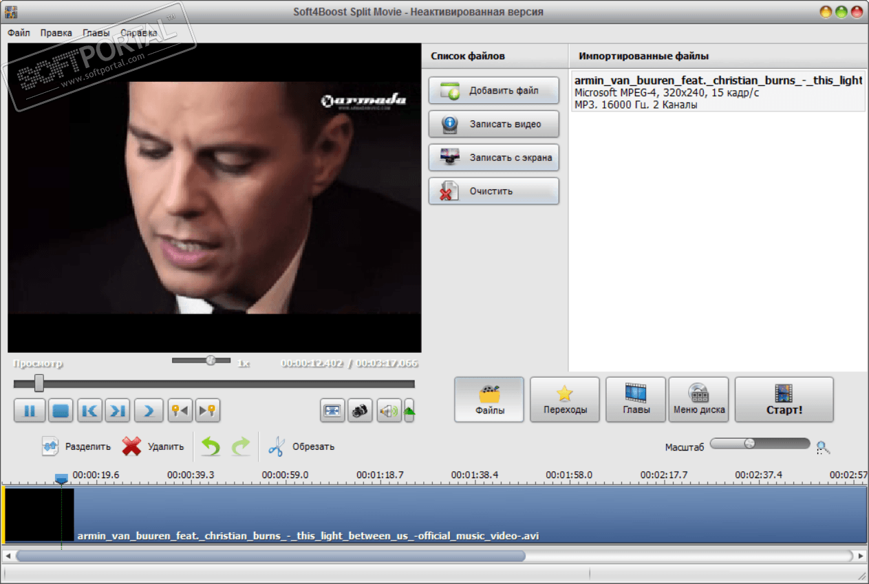Open the Правка menu
The image size is (869, 584).
click(56, 32)
